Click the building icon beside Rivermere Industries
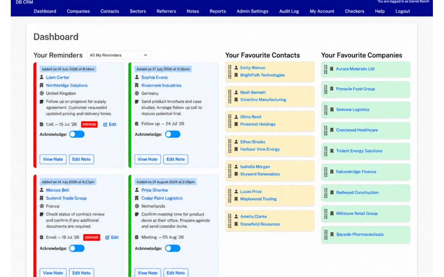444x277 pixels. pyautogui.click(x=137, y=85)
